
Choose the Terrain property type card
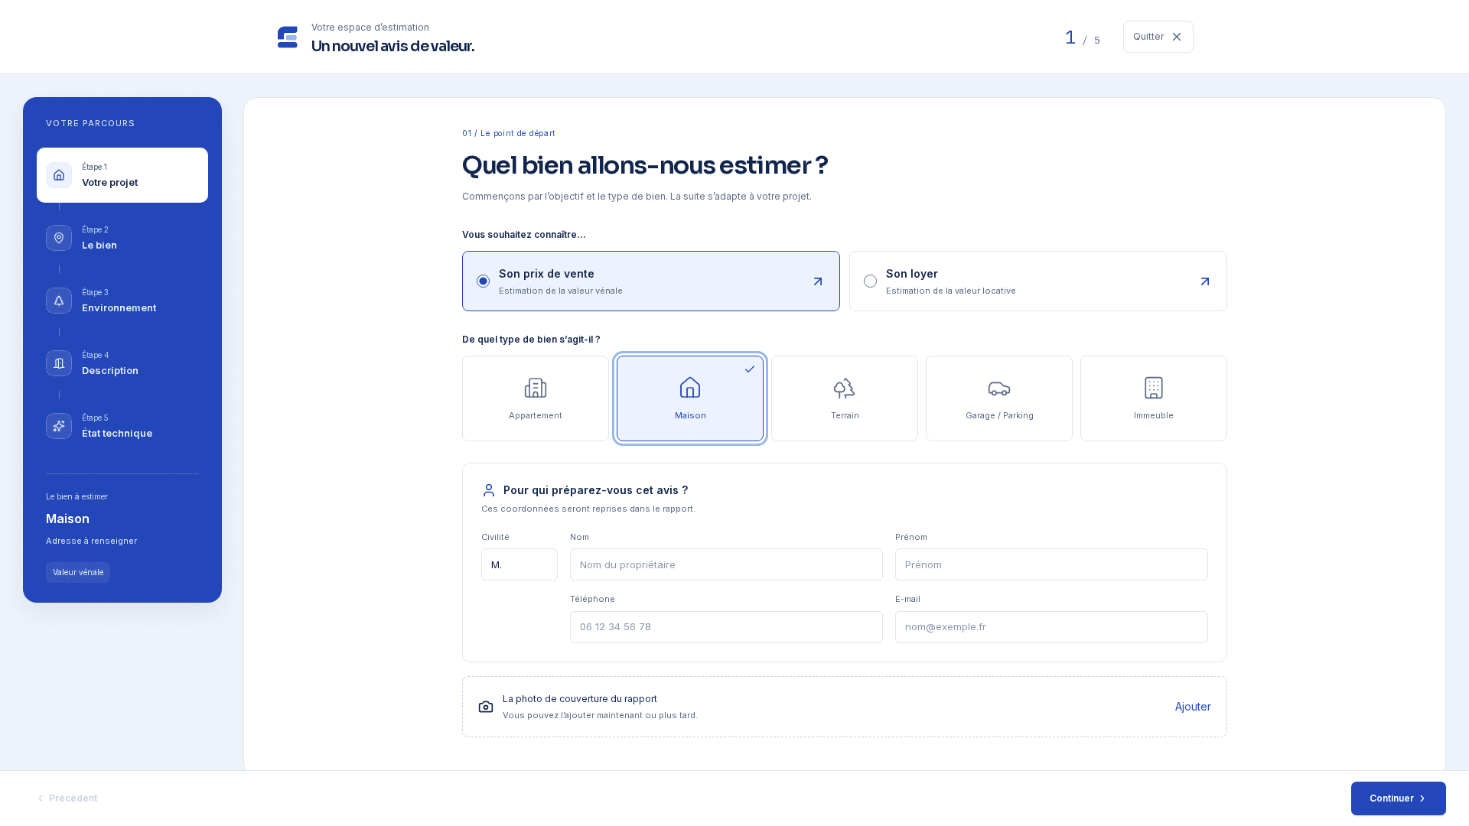pos(845,398)
